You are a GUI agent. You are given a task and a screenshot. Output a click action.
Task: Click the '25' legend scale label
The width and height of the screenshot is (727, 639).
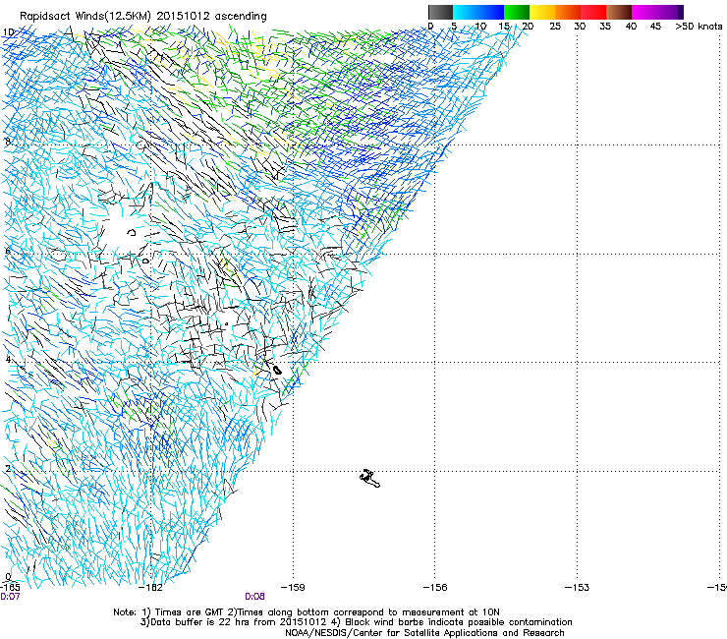[555, 27]
